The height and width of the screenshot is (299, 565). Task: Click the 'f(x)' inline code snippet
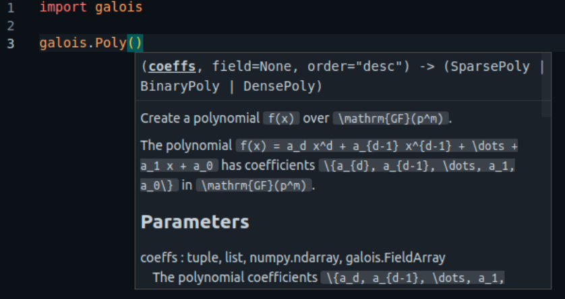coord(281,119)
